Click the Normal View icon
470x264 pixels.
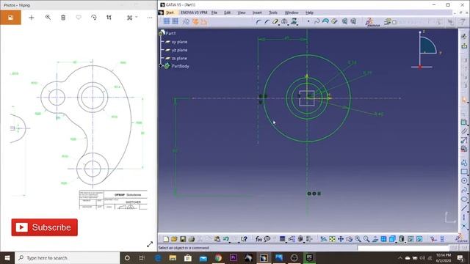375,239
